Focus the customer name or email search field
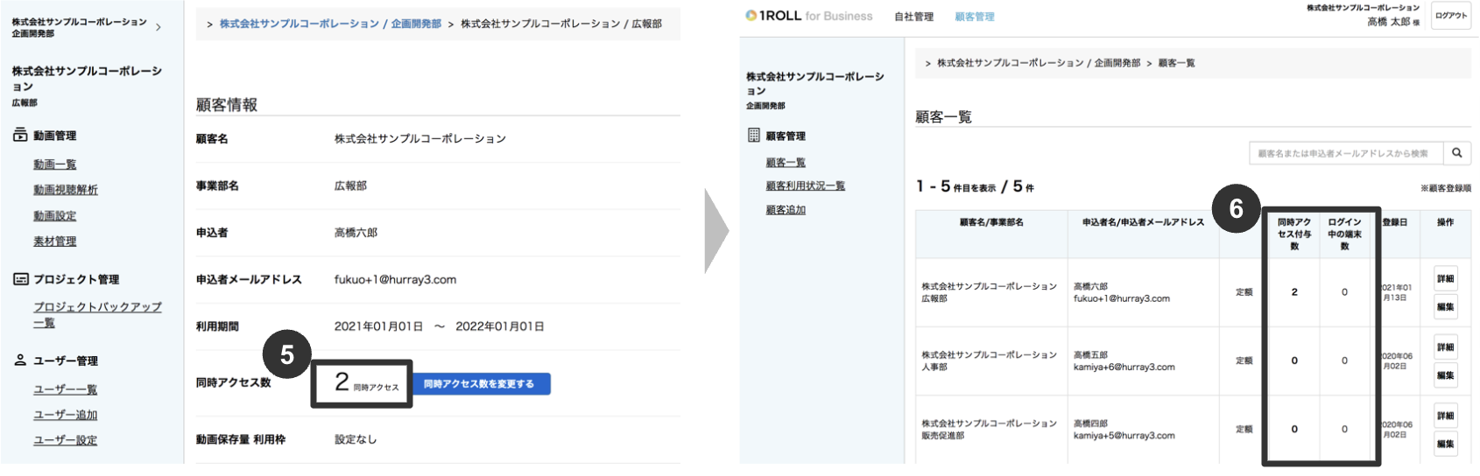This screenshot has height=476, width=1480. pyautogui.click(x=1346, y=153)
